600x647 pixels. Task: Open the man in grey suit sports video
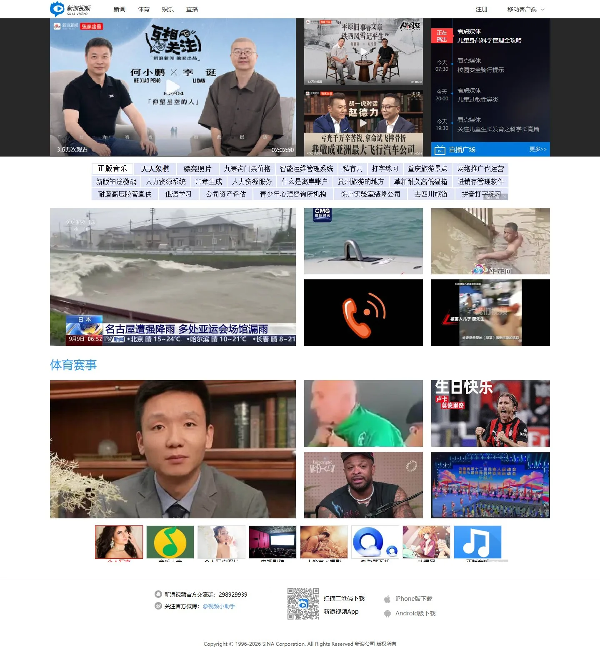pyautogui.click(x=173, y=449)
